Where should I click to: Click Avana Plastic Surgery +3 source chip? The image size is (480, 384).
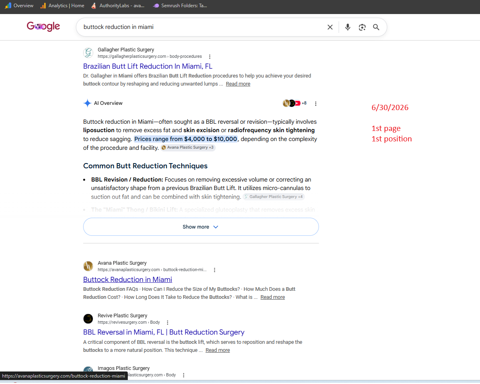pyautogui.click(x=188, y=147)
